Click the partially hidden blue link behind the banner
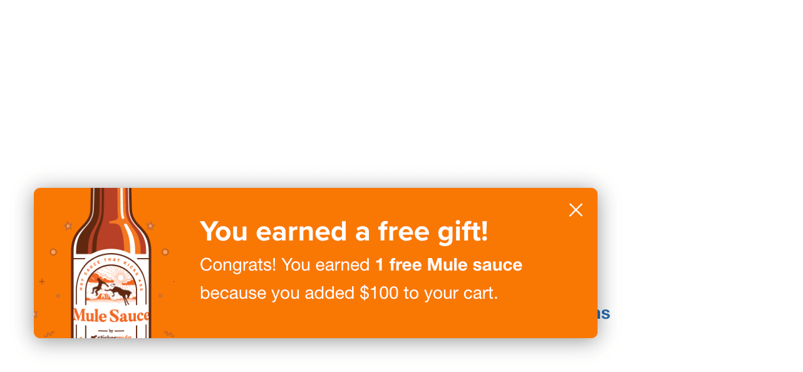This screenshot has height=372, width=803. (x=604, y=313)
